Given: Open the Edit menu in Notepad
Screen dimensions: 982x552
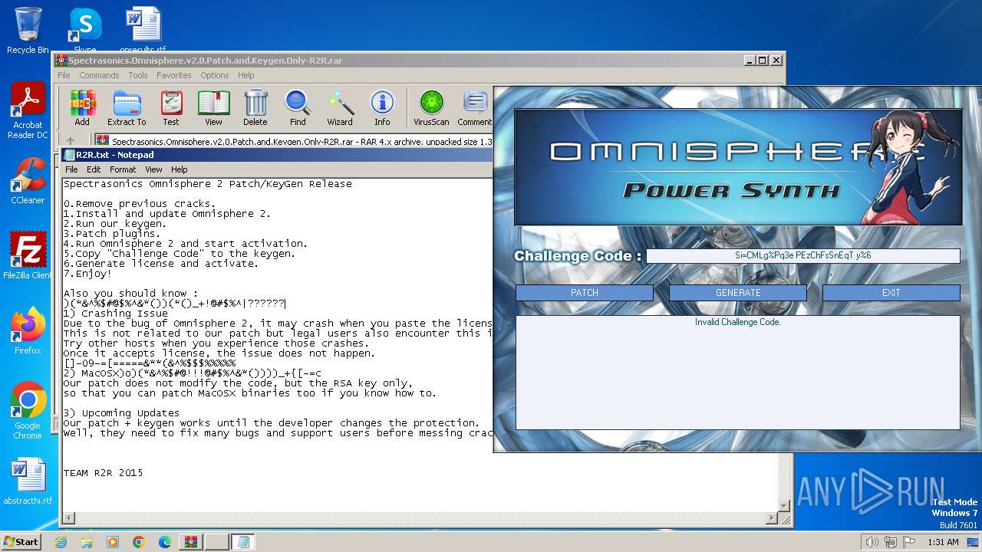Looking at the screenshot, I should 94,169.
